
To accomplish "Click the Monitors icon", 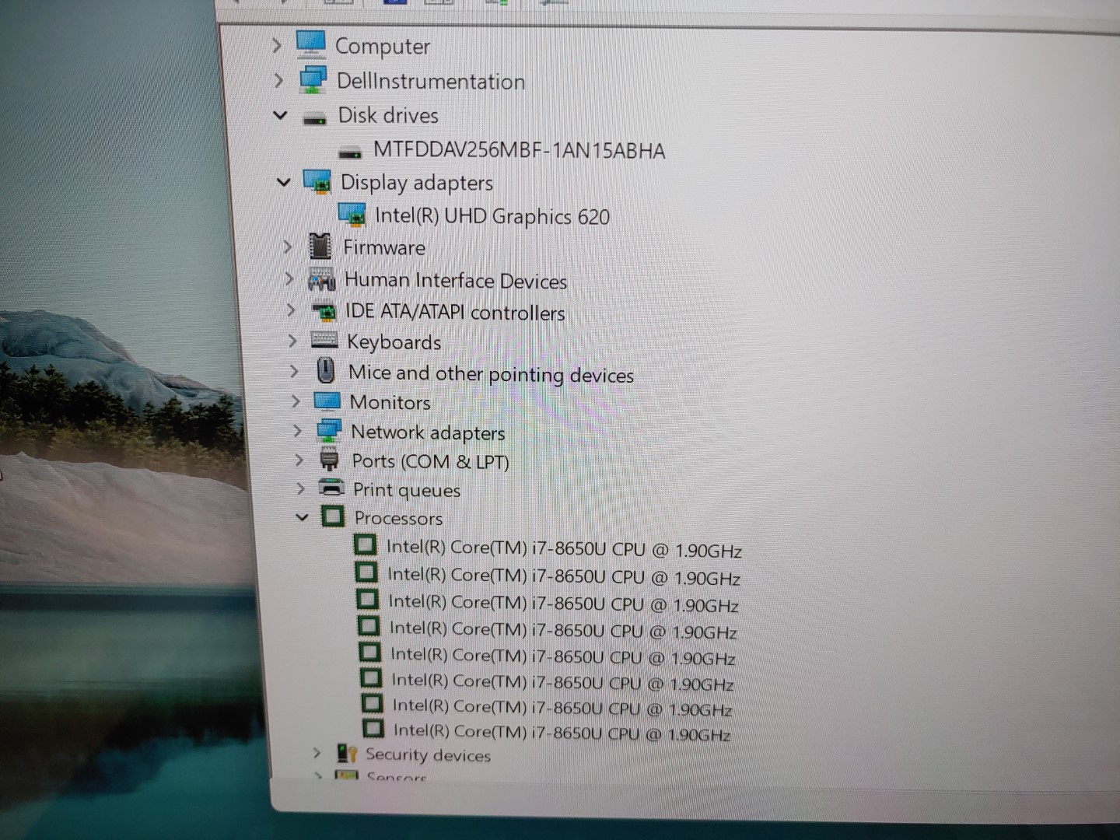I will coord(327,401).
